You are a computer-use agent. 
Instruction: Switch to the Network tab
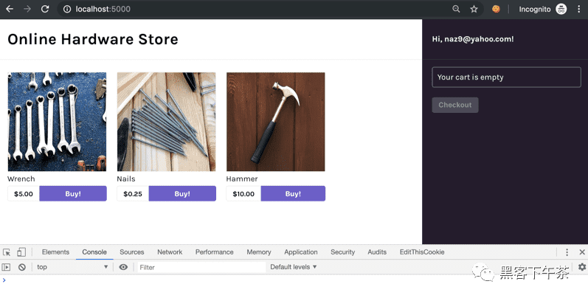170,252
